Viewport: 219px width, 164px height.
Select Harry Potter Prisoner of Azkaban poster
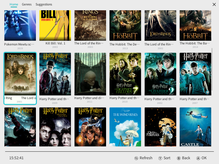(55, 127)
